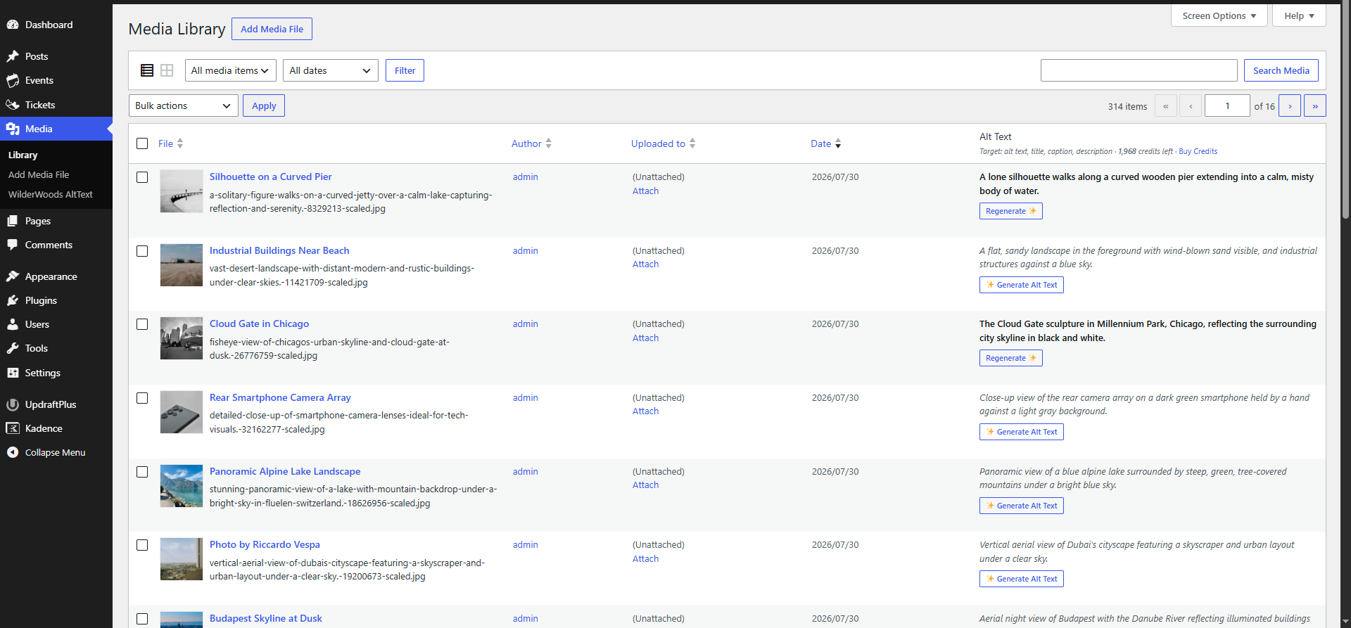The image size is (1351, 628).
Task: Click the Tickets icon in sidebar
Action: (13, 105)
